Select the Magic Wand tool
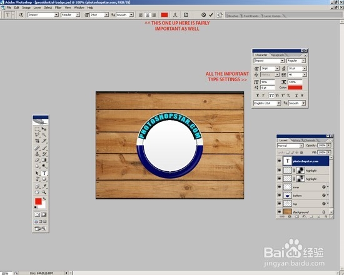 tap(44, 134)
